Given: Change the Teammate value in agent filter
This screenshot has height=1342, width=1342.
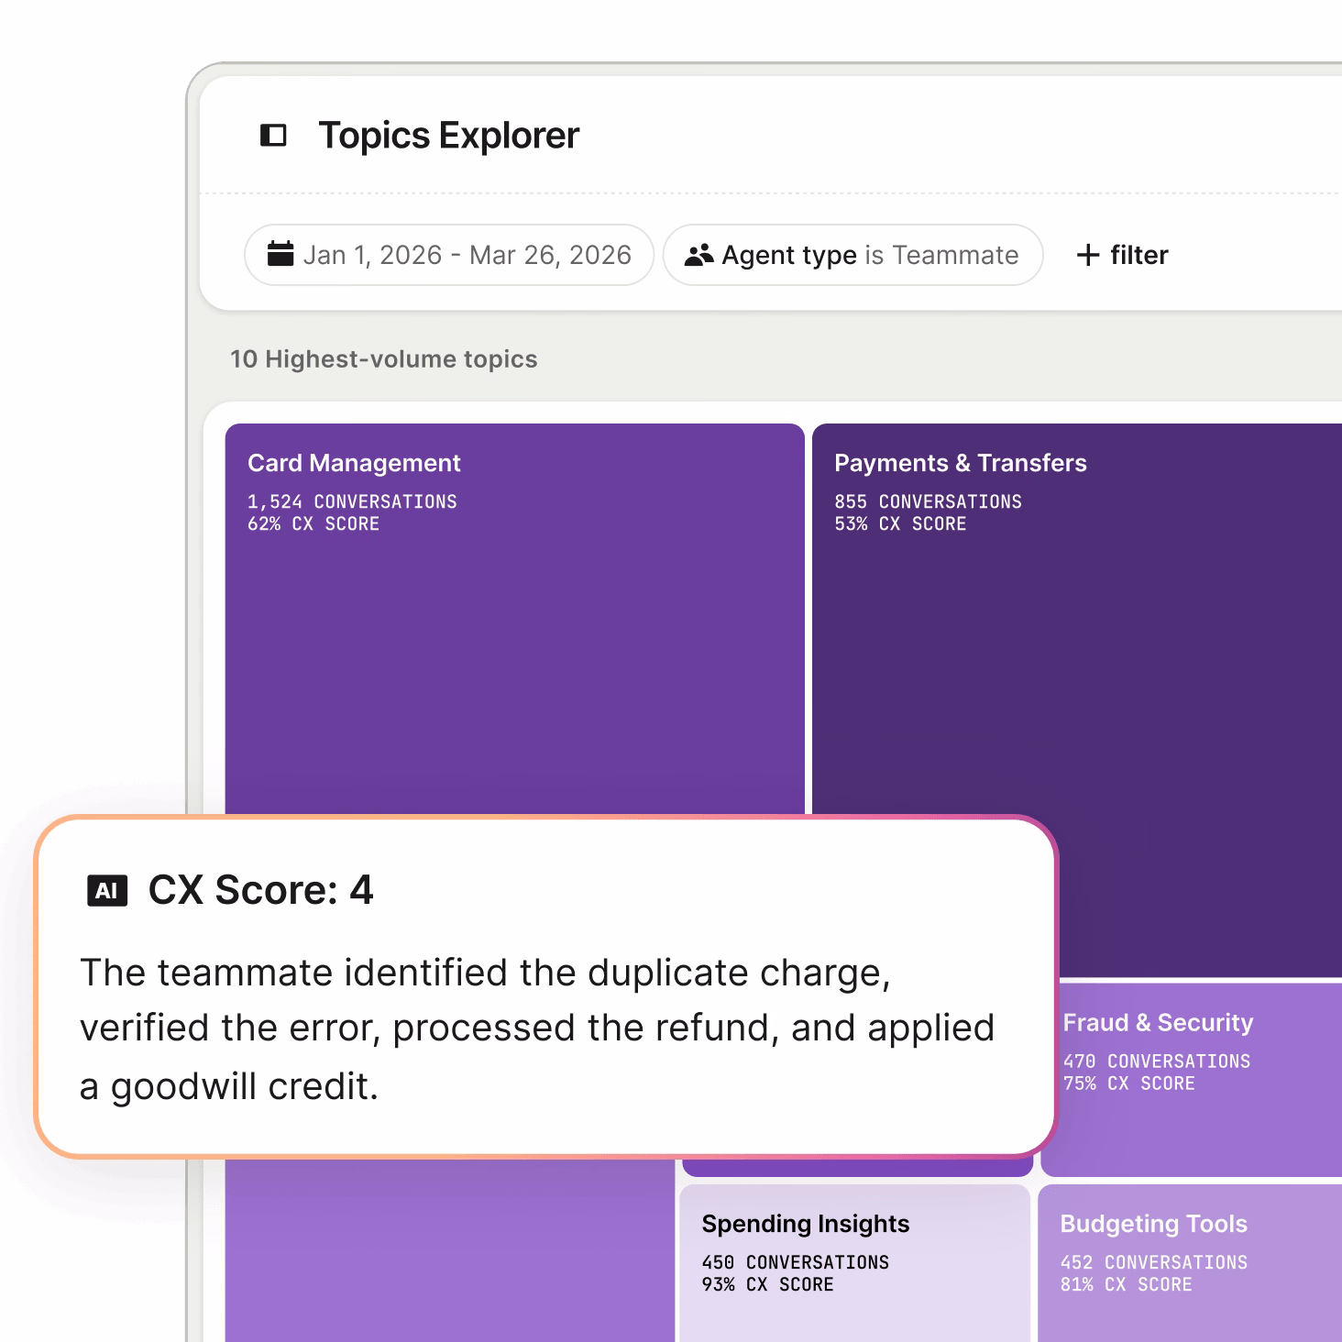Looking at the screenshot, I should [x=955, y=255].
